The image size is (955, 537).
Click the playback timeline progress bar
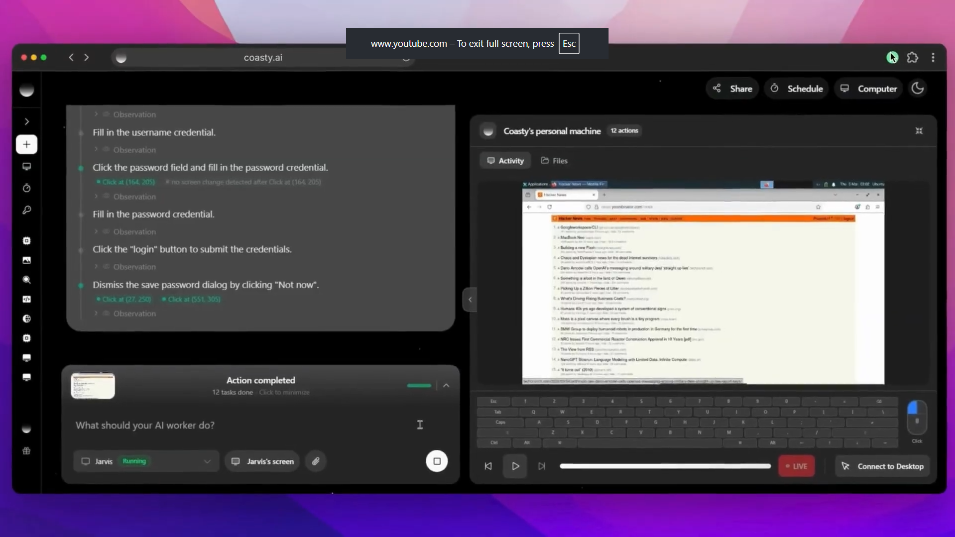(665, 466)
